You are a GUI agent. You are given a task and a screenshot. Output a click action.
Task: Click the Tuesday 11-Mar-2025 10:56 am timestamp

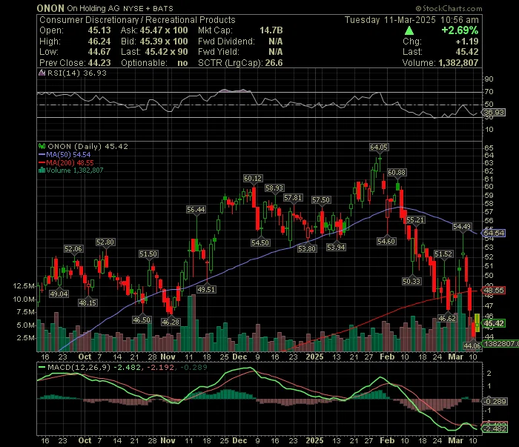[411, 20]
